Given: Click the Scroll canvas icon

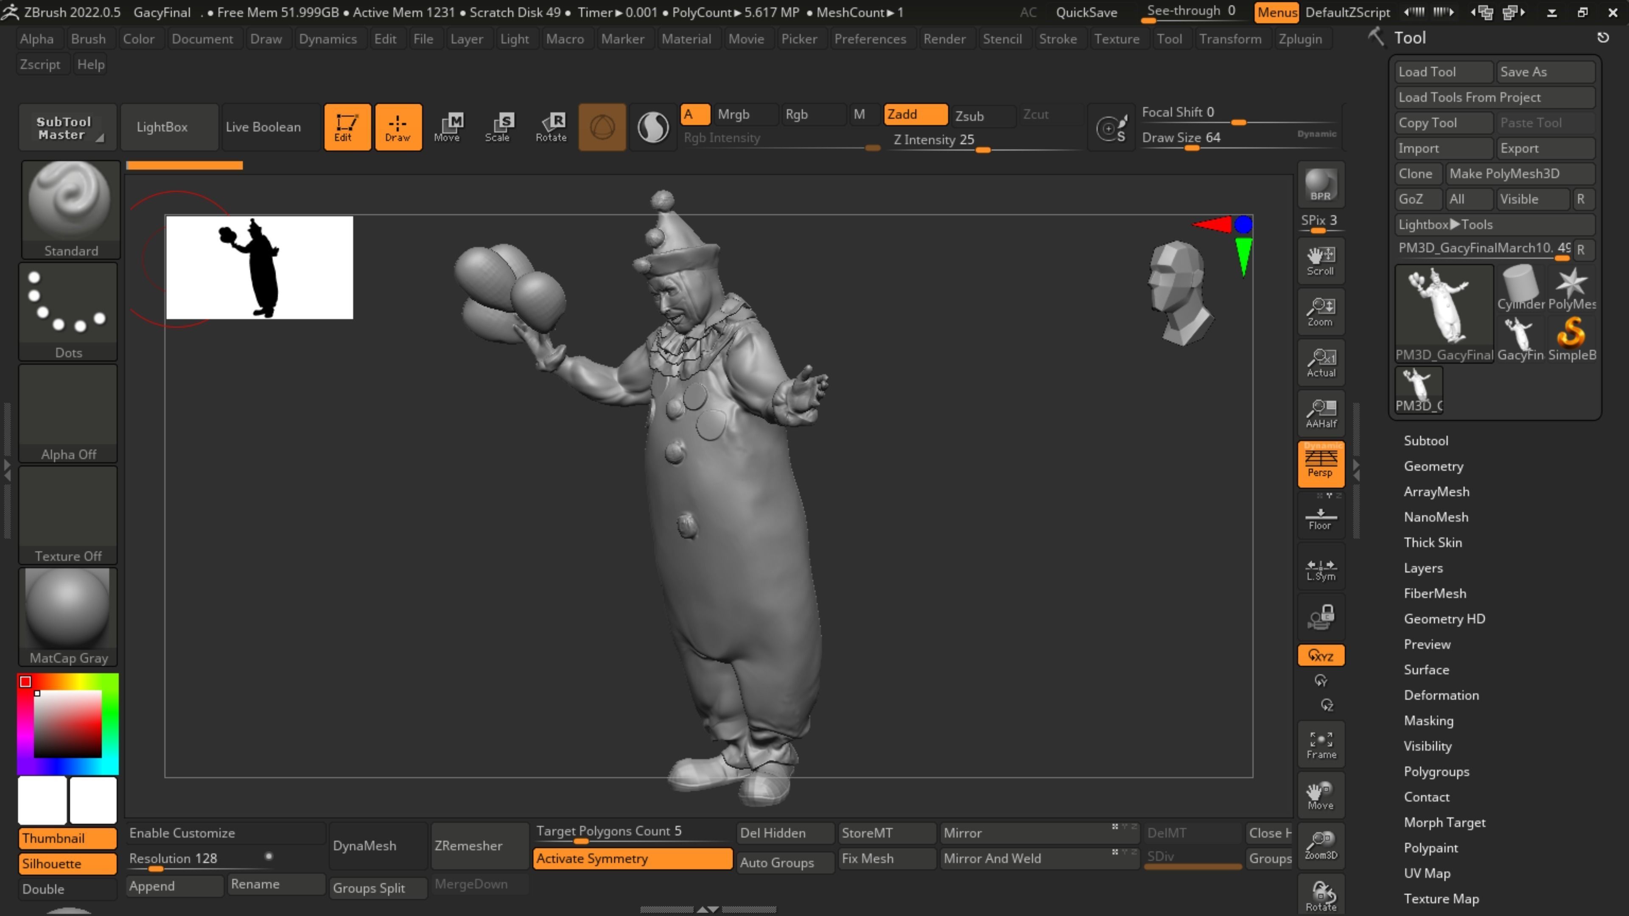Looking at the screenshot, I should (x=1321, y=260).
